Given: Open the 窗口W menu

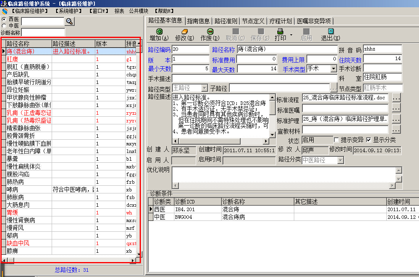Looking at the screenshot, I should coord(98,11).
